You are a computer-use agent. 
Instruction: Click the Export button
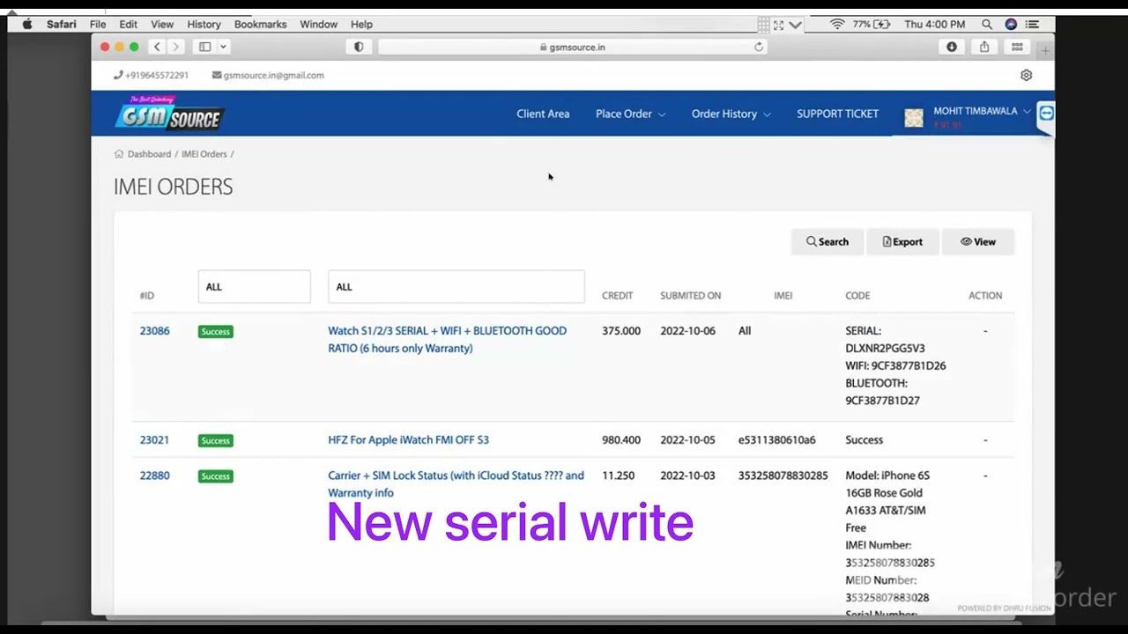(x=902, y=242)
